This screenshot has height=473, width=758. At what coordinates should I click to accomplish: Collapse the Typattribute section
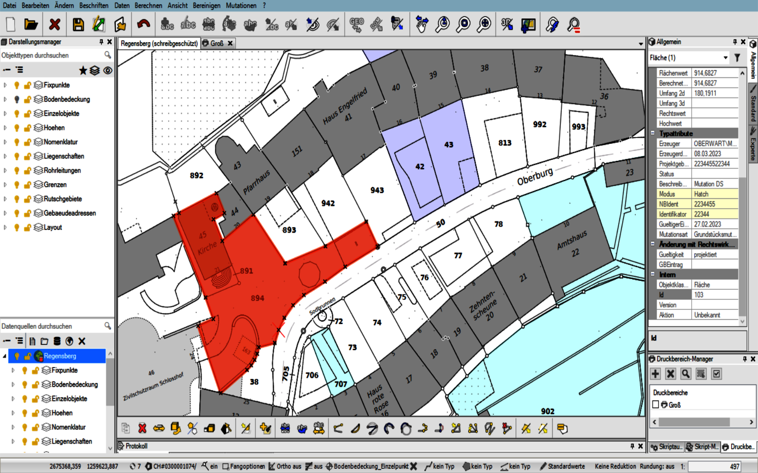(x=653, y=133)
